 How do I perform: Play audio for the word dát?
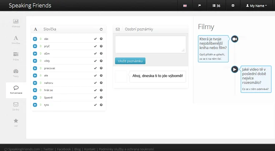pyautogui.click(x=35, y=39)
